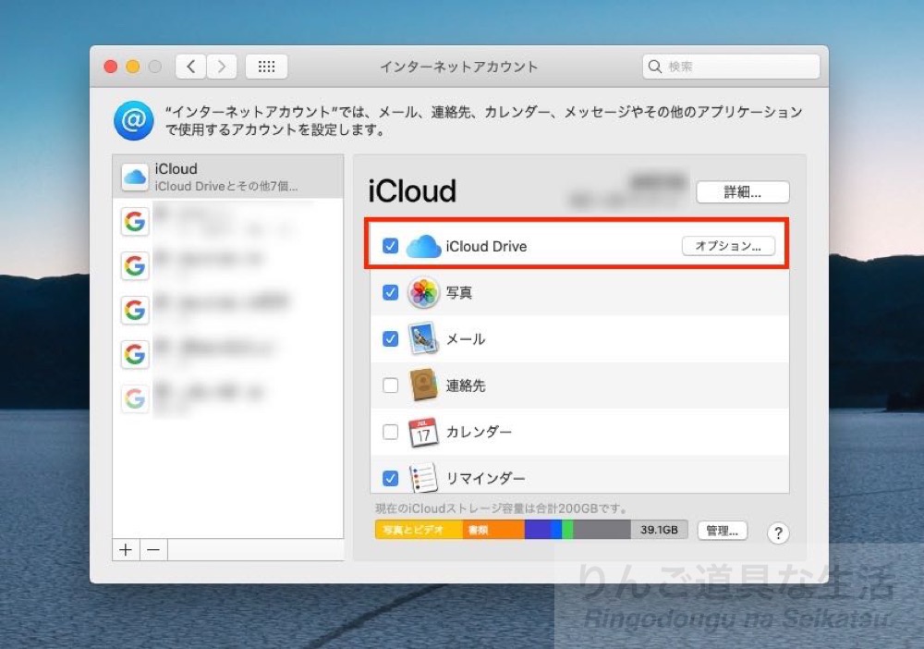Disable the リマインダー checkbox

(390, 478)
